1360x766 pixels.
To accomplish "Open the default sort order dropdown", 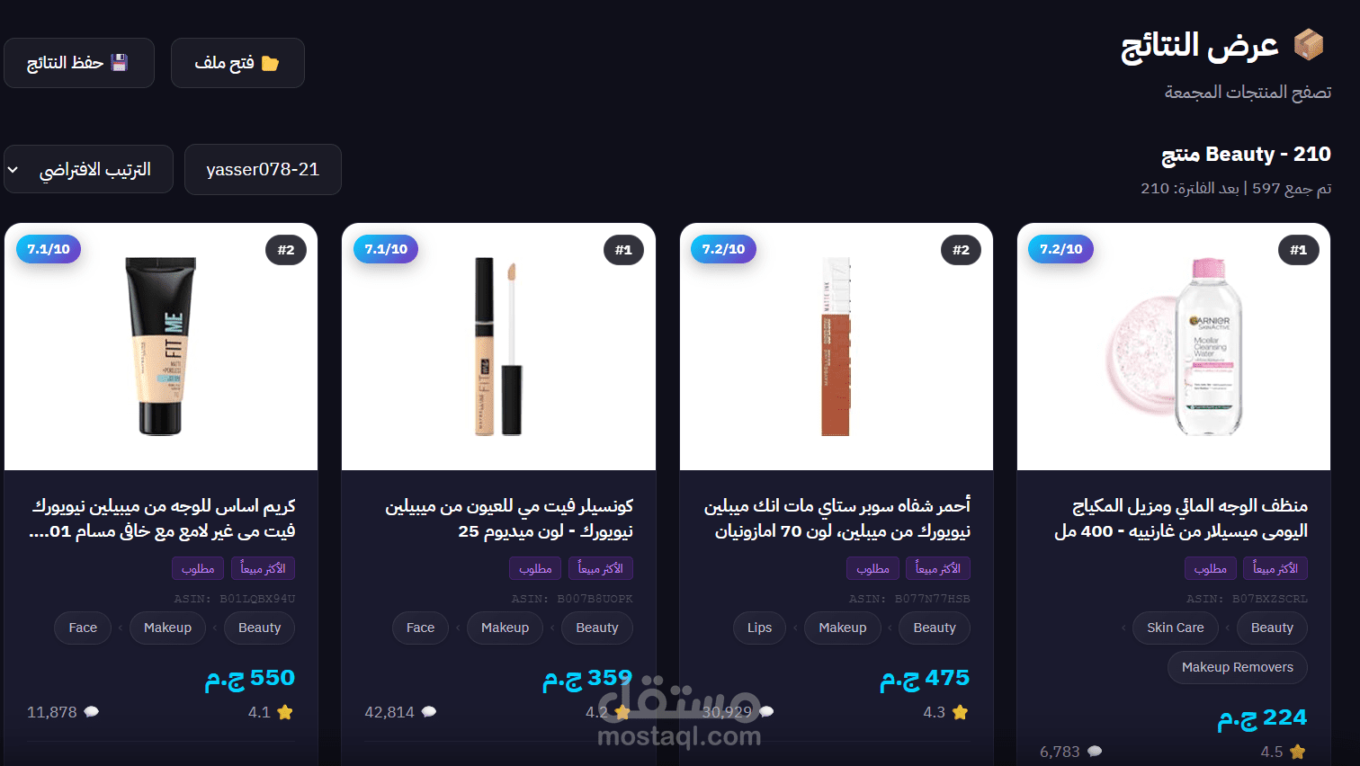I will point(88,169).
